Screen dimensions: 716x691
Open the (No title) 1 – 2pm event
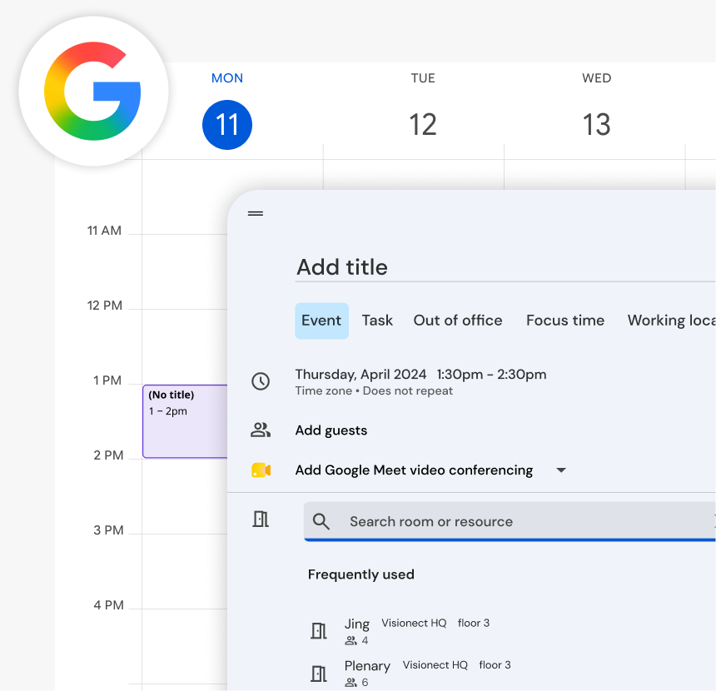click(x=185, y=421)
